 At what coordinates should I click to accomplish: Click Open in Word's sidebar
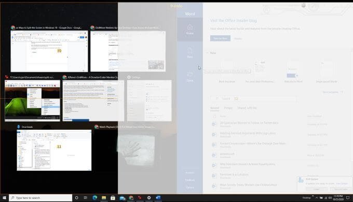pos(190,77)
